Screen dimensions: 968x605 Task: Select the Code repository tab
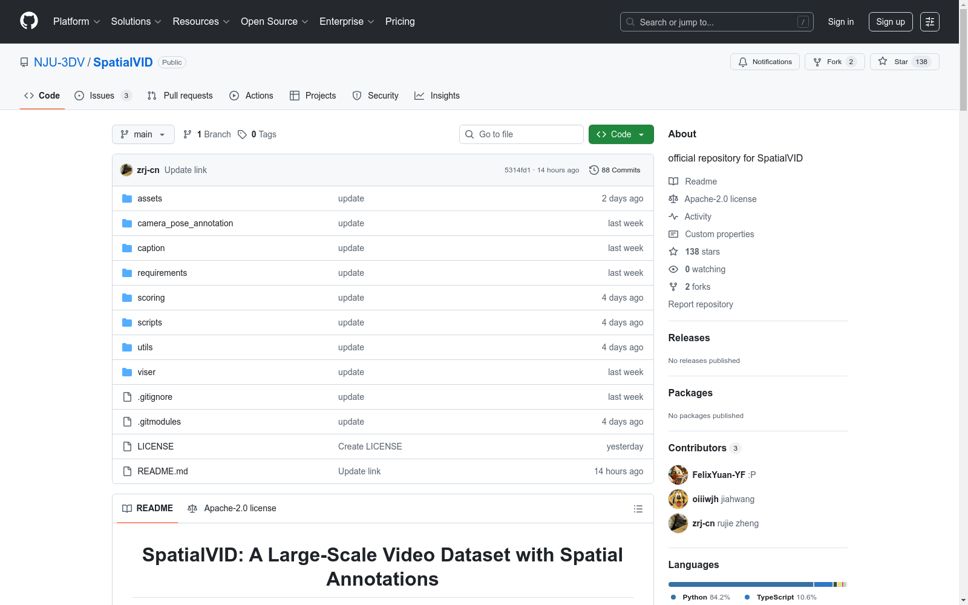pos(42,96)
